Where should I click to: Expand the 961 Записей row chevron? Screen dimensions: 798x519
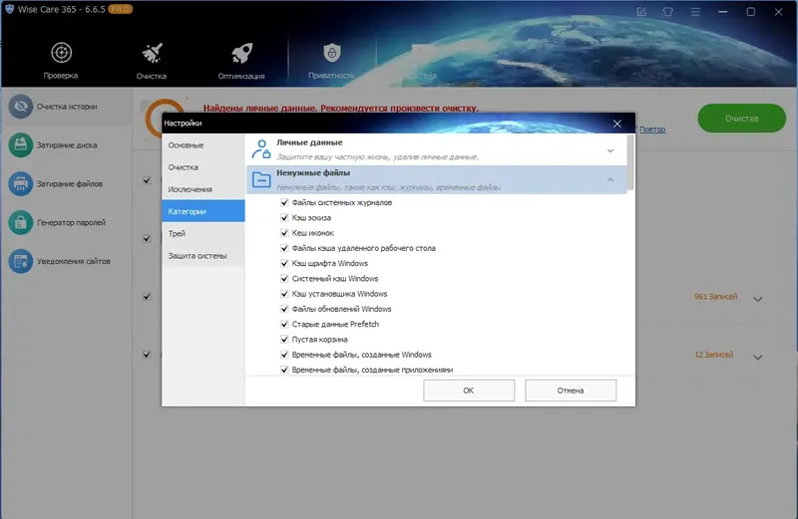click(758, 300)
